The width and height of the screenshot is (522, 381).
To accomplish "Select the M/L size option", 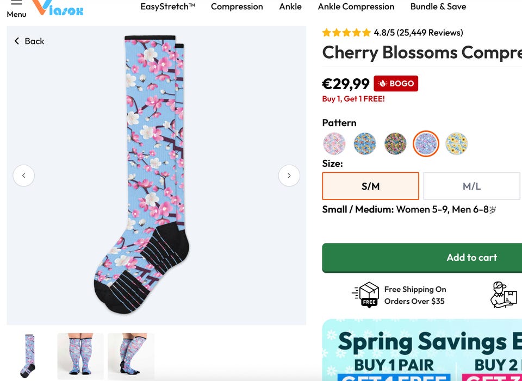I will pos(471,186).
